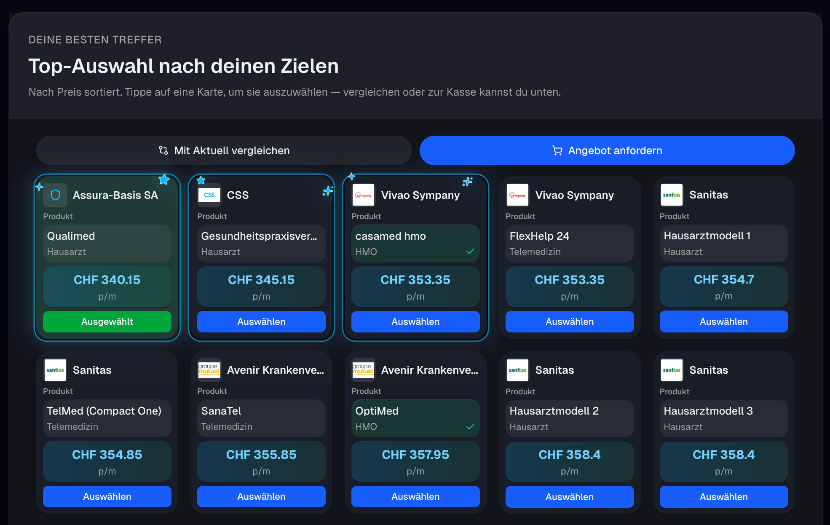
Task: Click the Hausarztmodell 3 product box
Action: pos(724,419)
